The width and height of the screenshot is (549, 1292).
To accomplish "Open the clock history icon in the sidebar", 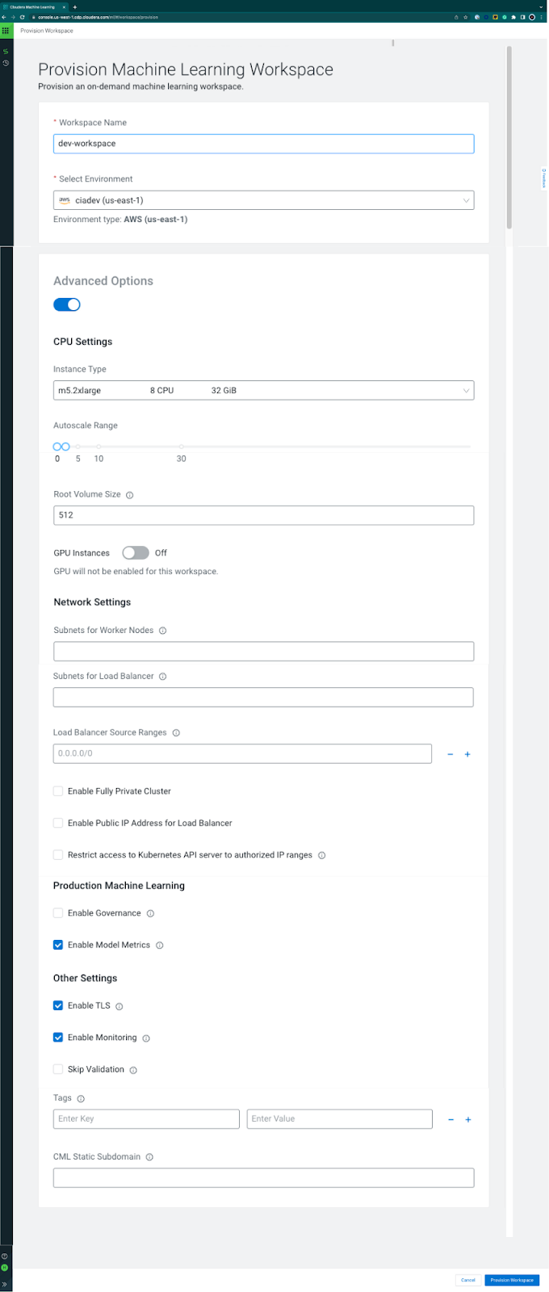I will point(5,63).
